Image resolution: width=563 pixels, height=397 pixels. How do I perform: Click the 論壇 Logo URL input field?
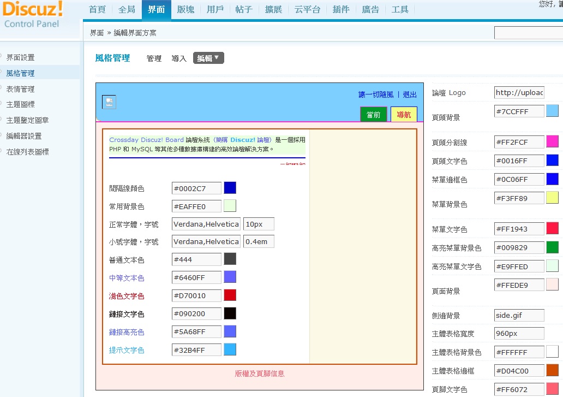(519, 93)
